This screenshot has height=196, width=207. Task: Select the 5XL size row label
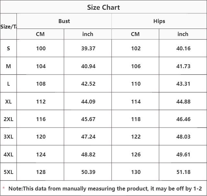tap(8, 172)
